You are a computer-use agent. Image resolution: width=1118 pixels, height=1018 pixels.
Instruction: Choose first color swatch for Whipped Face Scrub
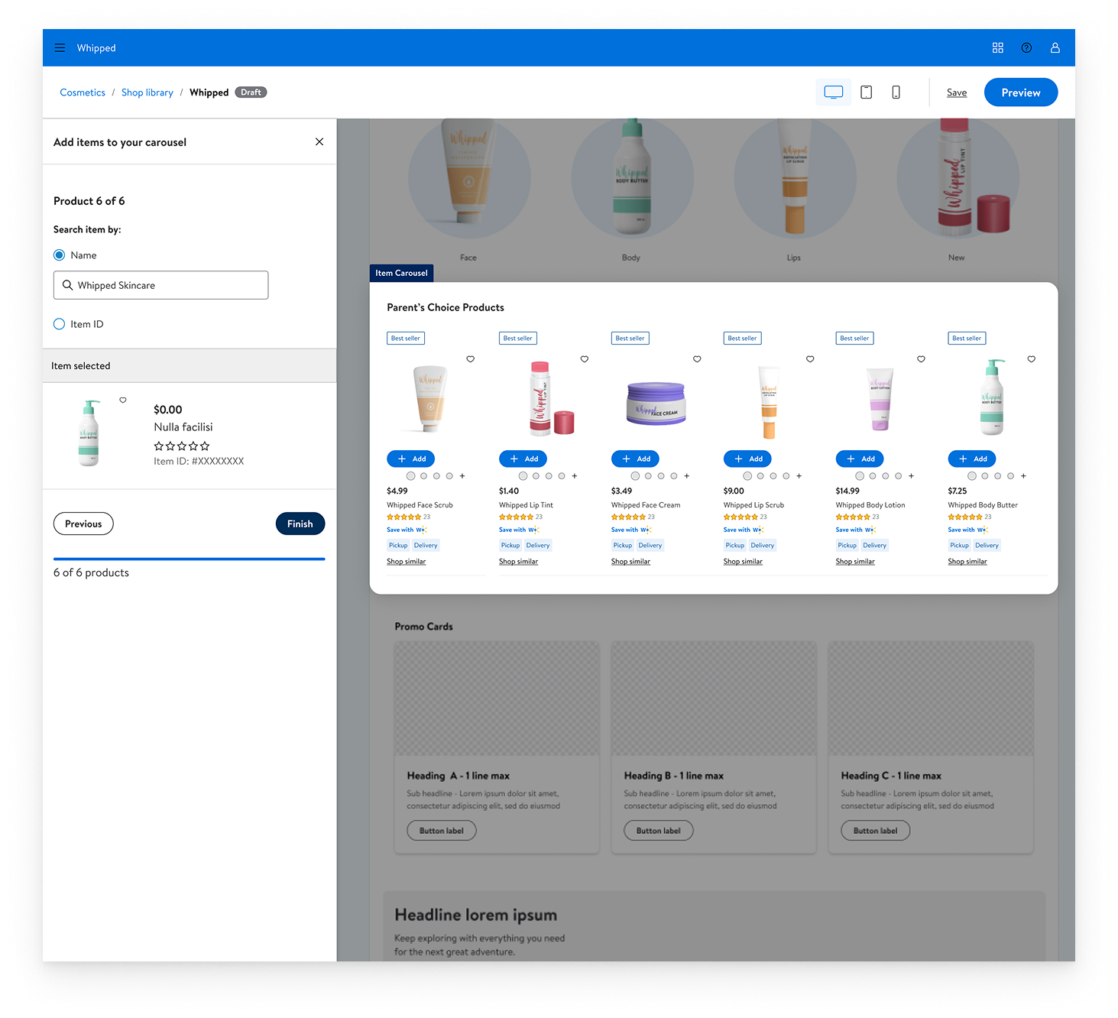click(x=411, y=476)
